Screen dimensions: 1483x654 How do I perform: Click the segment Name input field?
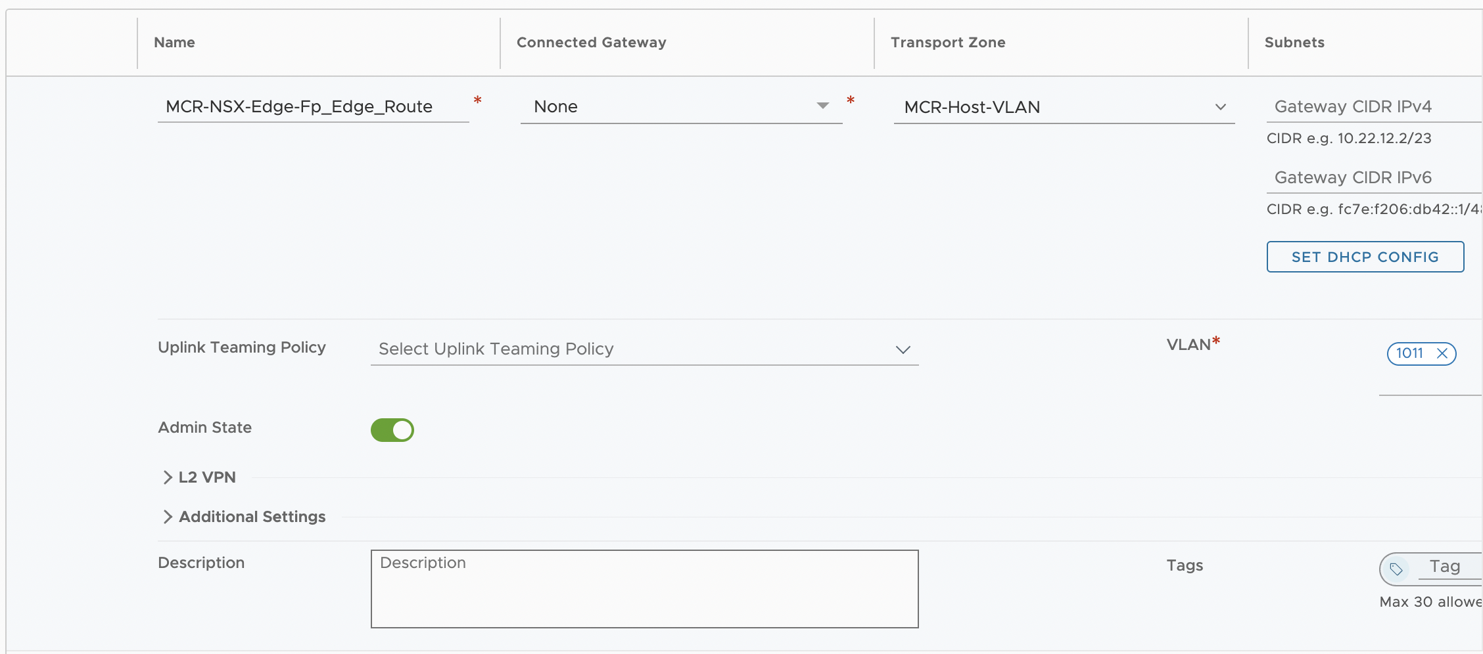coord(314,106)
